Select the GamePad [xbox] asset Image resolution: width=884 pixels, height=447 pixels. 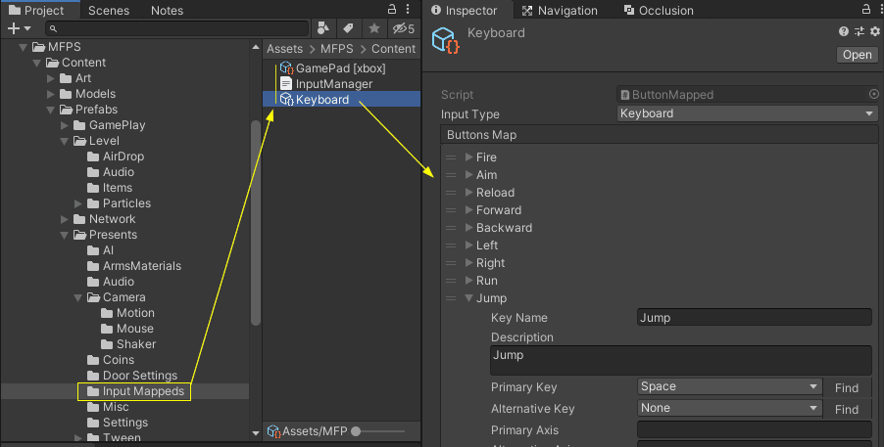coord(340,68)
